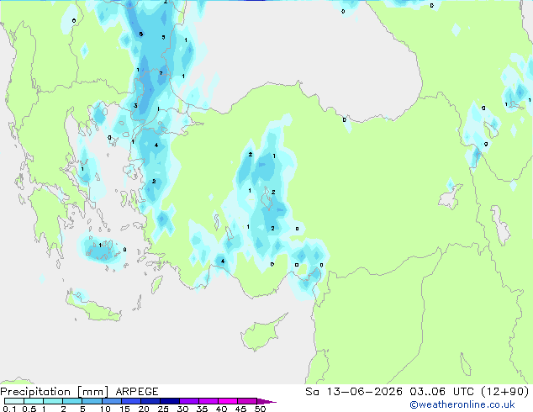
Task: Click the '3' precipitation value on the map
Action: [135, 105]
